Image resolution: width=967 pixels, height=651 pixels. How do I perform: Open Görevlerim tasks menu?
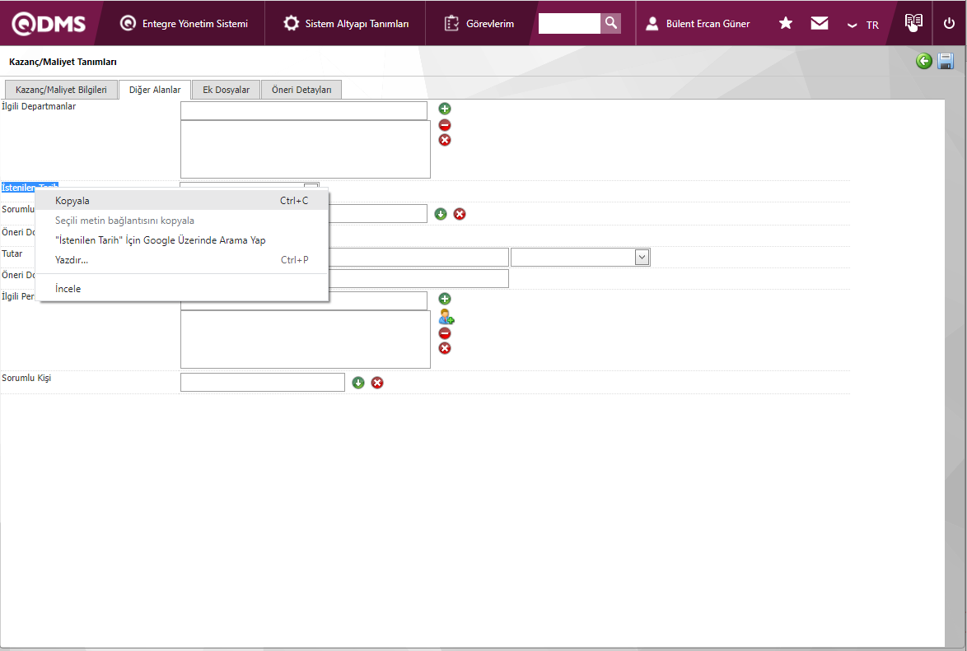point(479,23)
